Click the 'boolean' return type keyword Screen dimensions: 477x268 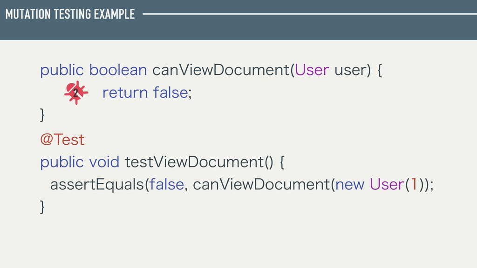118,70
